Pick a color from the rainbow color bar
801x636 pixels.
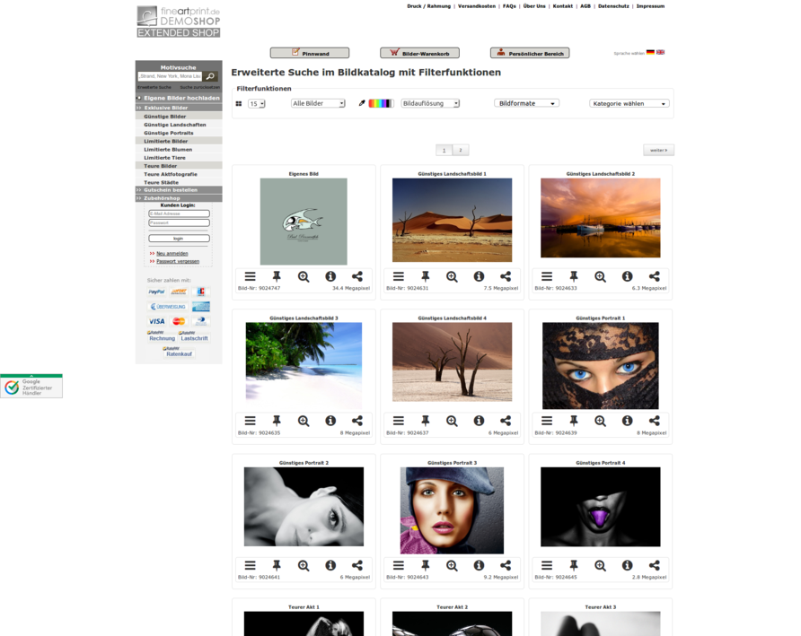tap(381, 103)
